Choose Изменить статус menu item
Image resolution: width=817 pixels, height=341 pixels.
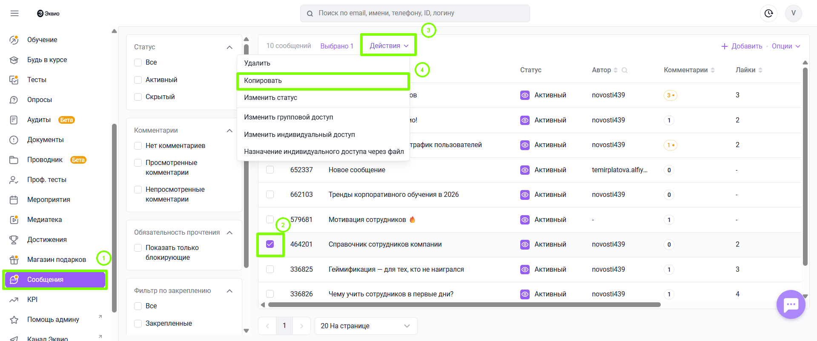(x=271, y=98)
